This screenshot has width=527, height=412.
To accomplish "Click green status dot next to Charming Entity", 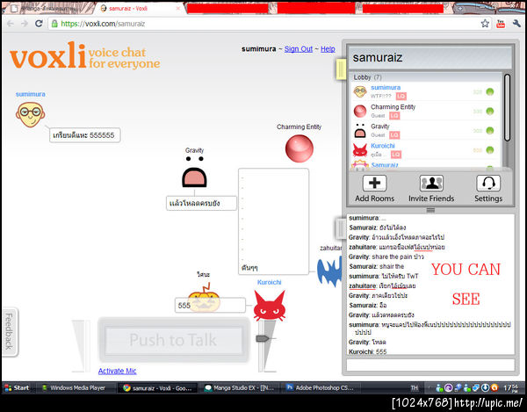I will [x=490, y=112].
